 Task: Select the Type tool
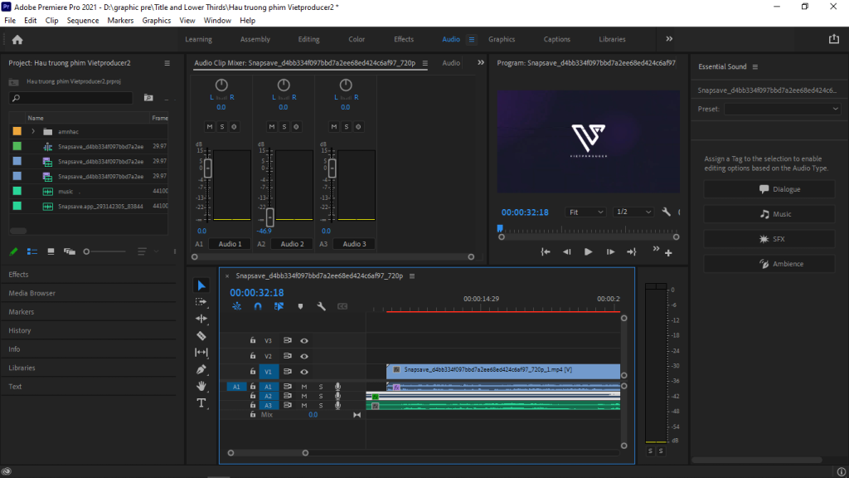coord(201,403)
